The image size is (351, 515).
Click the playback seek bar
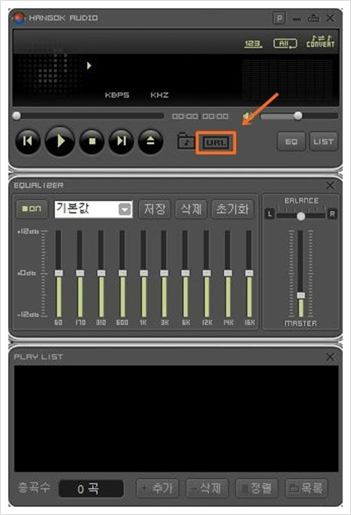click(89, 116)
